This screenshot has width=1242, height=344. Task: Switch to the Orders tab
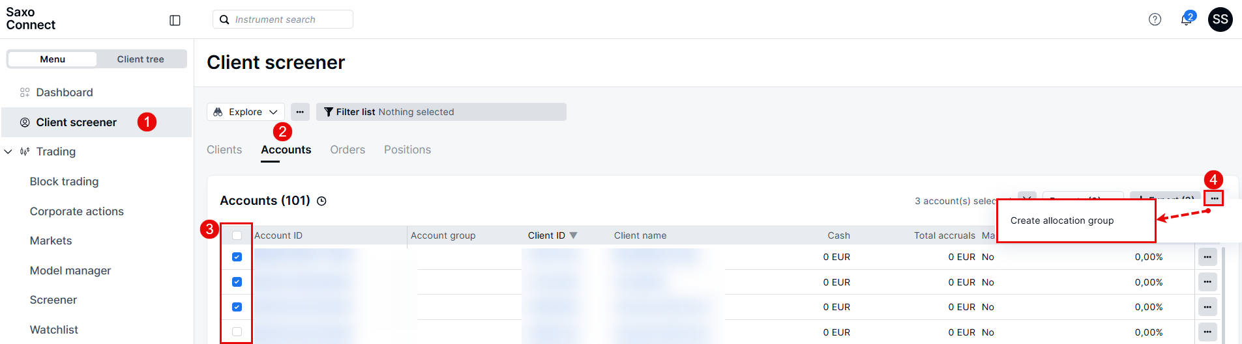pos(347,150)
